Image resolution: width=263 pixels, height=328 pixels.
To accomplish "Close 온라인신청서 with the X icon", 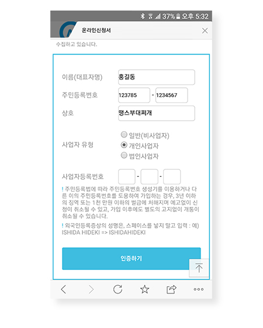I will point(205,30).
